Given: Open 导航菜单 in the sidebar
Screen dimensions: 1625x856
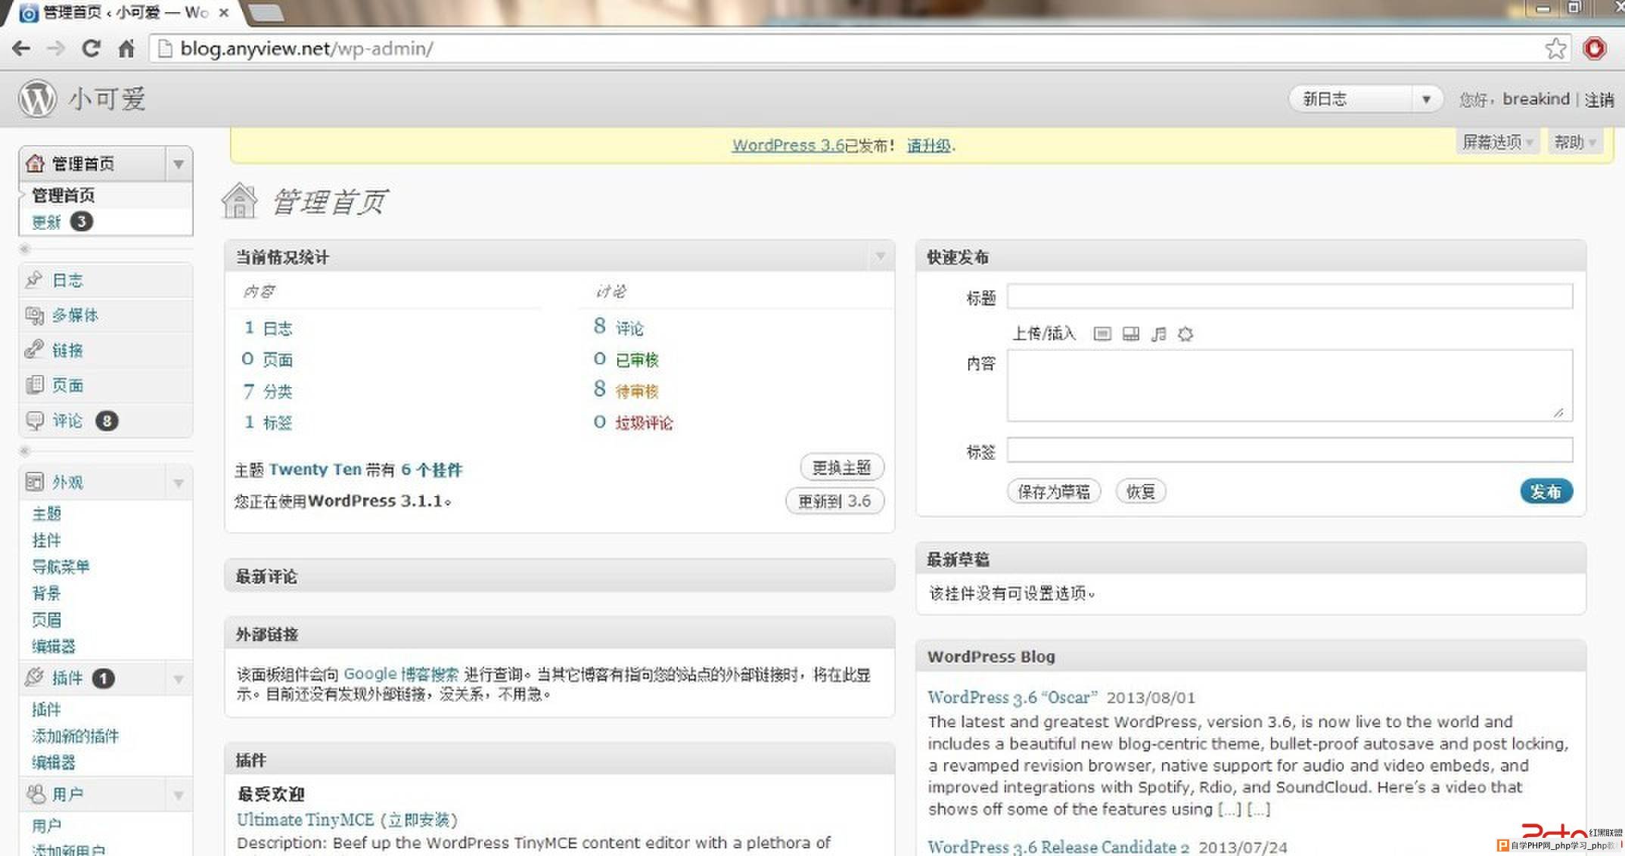Looking at the screenshot, I should 61,566.
